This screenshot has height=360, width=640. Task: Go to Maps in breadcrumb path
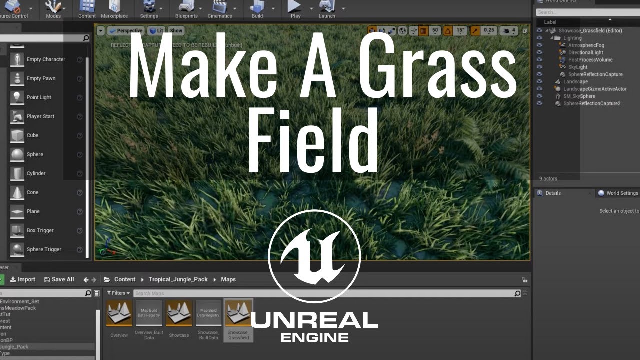click(228, 279)
